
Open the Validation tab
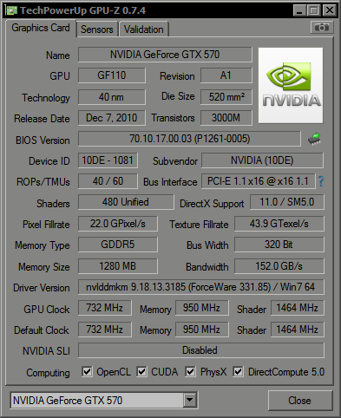[144, 29]
